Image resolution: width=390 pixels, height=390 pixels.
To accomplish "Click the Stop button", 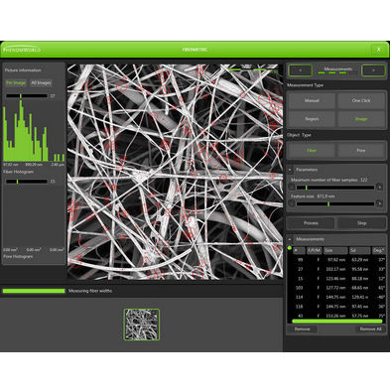I will pyautogui.click(x=361, y=223).
